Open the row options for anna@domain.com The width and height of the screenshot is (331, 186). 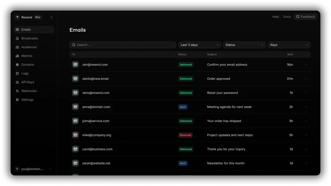pos(306,107)
